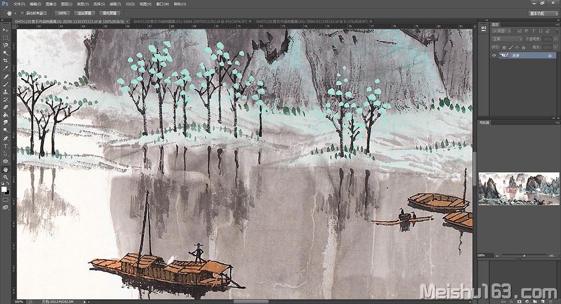The width and height of the screenshot is (561, 304).
Task: Select the Ellipse shape tool
Action: click(5, 162)
